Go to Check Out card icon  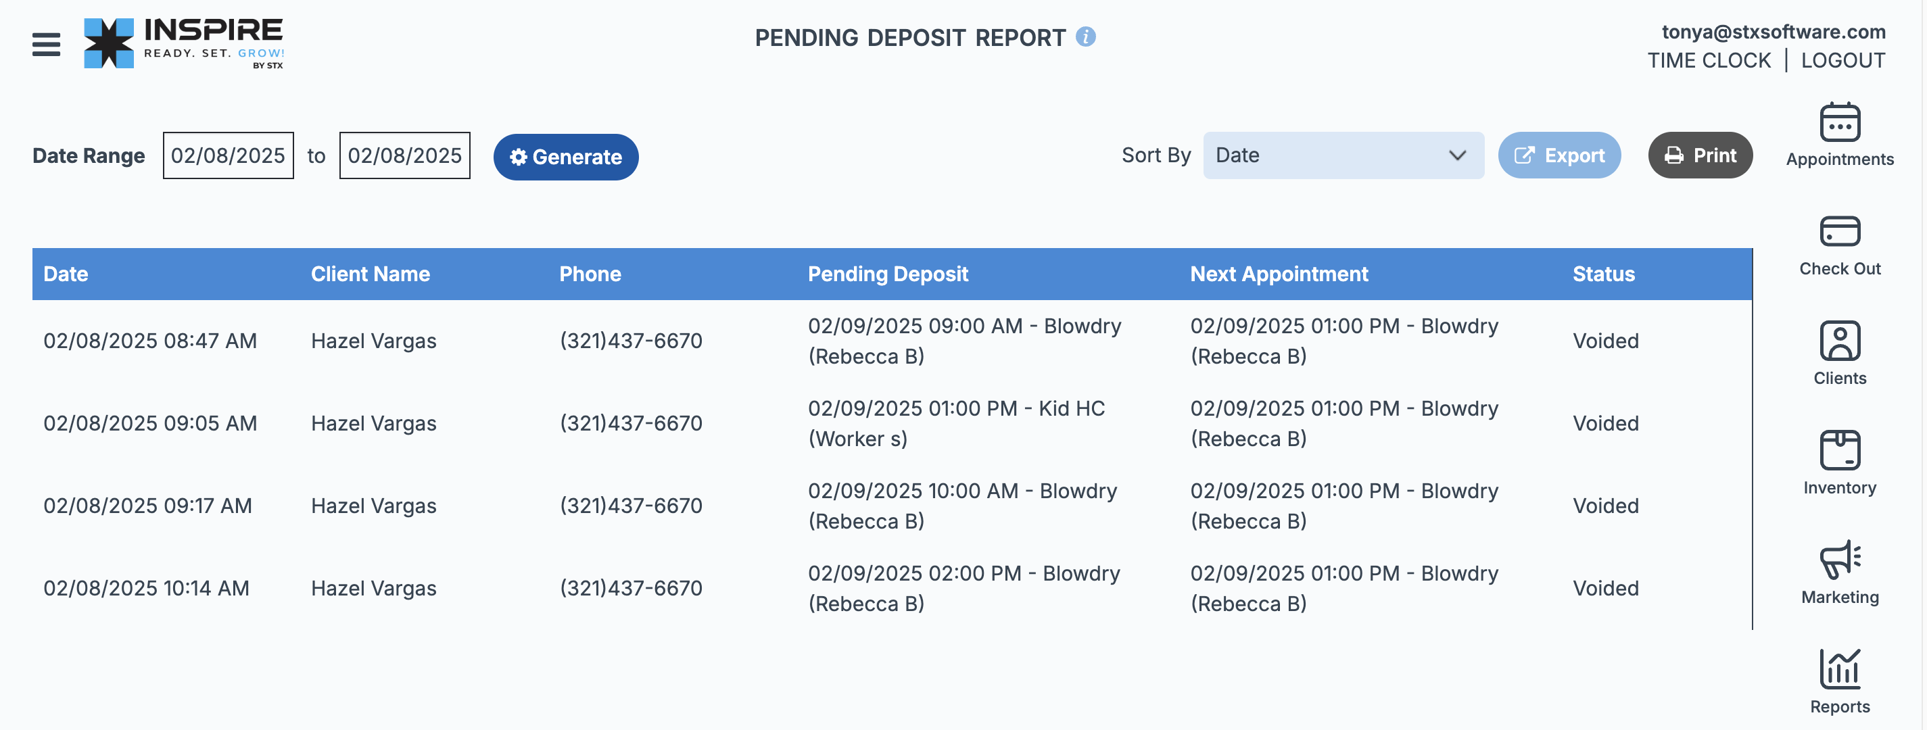pos(1840,231)
